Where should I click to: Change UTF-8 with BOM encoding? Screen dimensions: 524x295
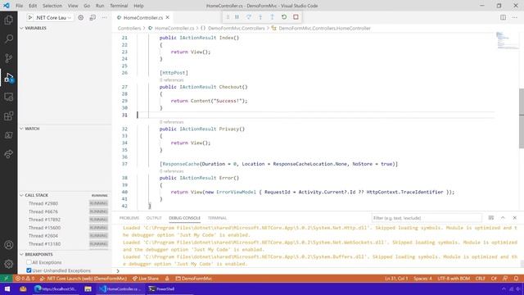coord(454,279)
